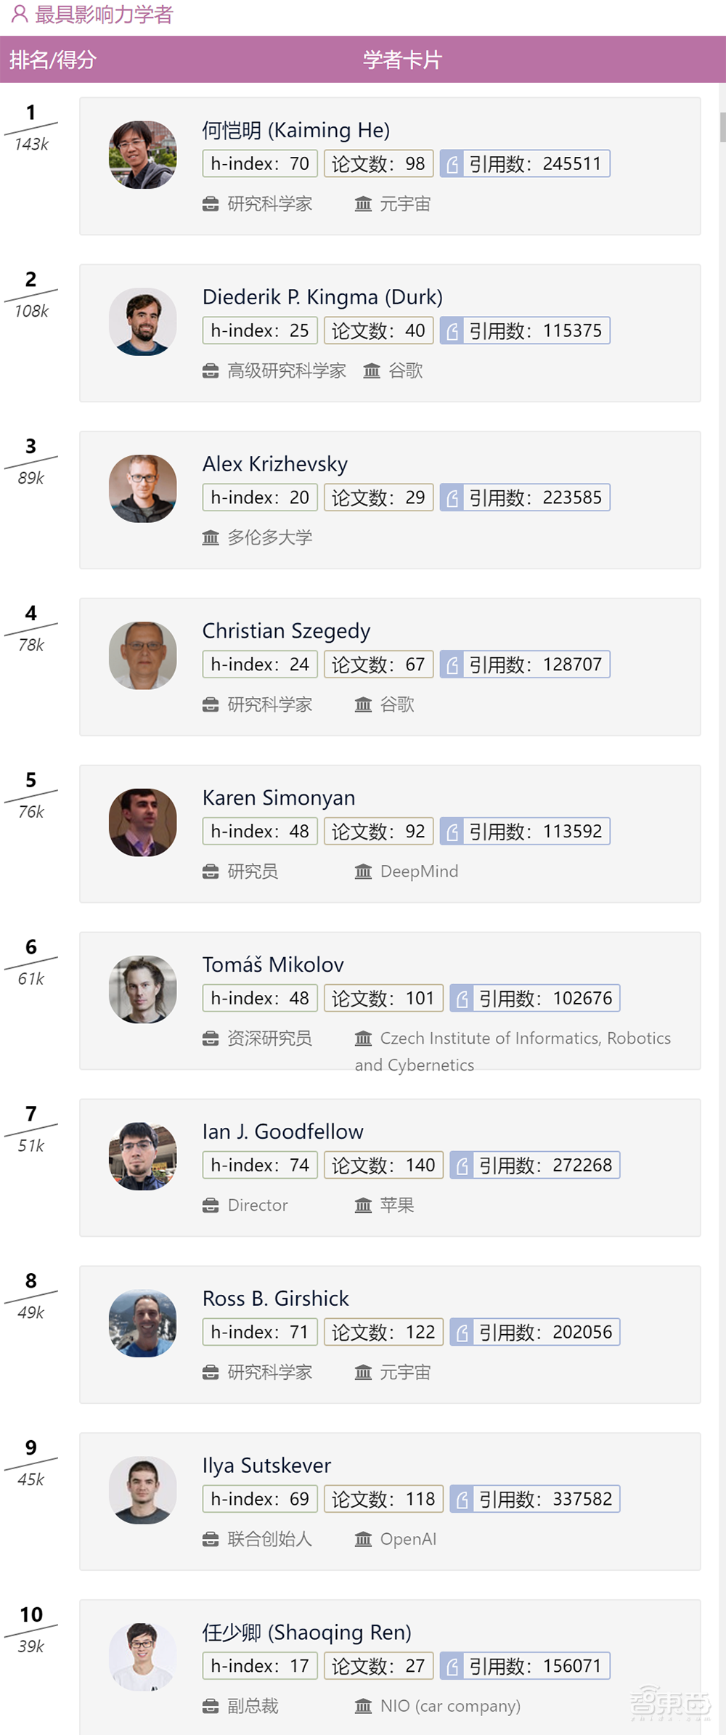
Task: Select Alex Krizhevsky's h-index badge
Action: [x=259, y=497]
